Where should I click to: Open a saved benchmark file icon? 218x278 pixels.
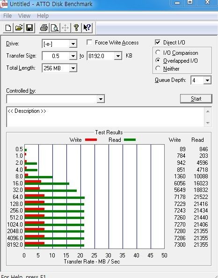pyautogui.click(x=19, y=28)
